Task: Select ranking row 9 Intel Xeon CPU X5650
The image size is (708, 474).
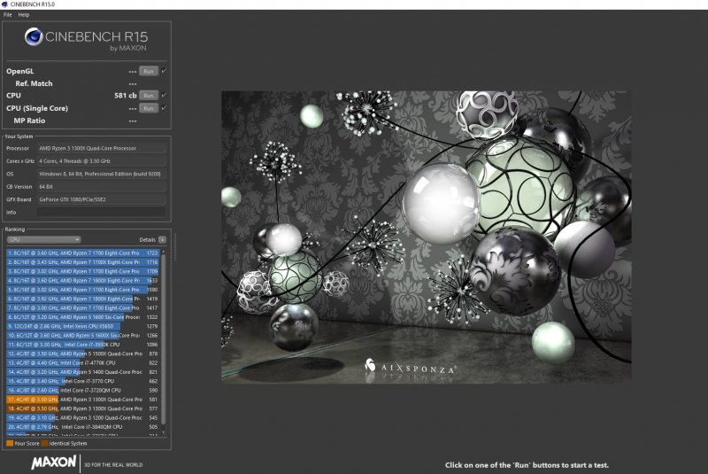Action: point(82,326)
